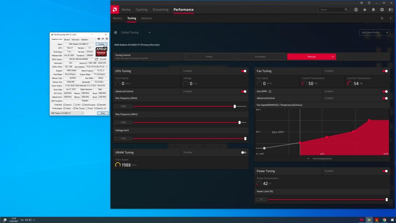396x223 pixels.
Task: Switch to the Advisors sub-tab
Action: coord(147,18)
